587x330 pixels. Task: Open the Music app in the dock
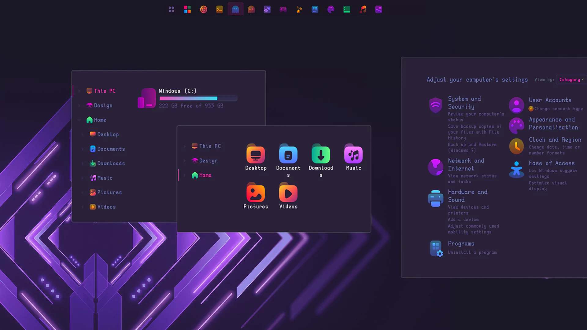click(363, 9)
